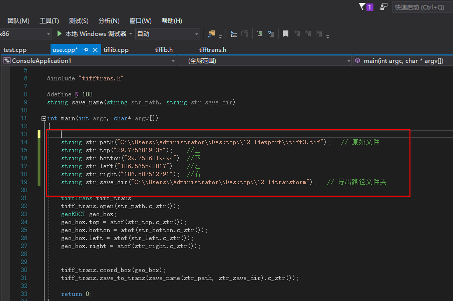Click the geo_box.right = atof line
This screenshot has width=453, height=301.
(x=131, y=246)
